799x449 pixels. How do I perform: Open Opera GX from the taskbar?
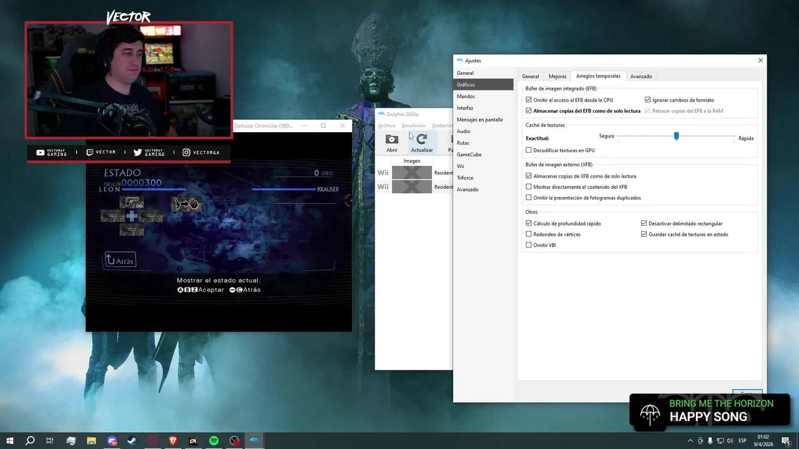tap(153, 441)
